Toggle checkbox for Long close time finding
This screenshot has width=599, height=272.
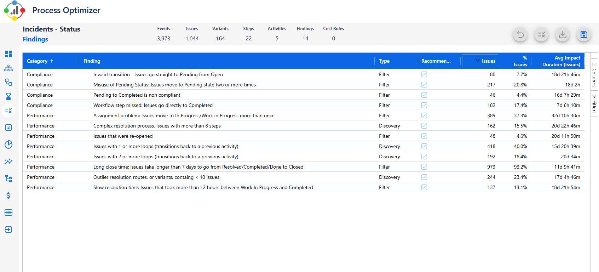424,167
